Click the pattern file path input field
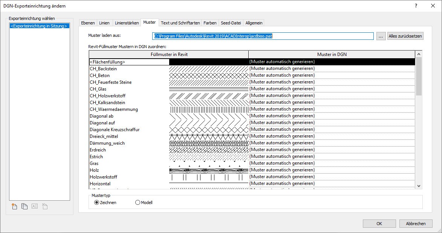 pyautogui.click(x=263, y=36)
